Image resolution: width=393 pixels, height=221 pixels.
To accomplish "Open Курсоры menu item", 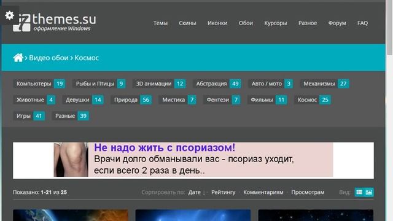I will coord(276,23).
